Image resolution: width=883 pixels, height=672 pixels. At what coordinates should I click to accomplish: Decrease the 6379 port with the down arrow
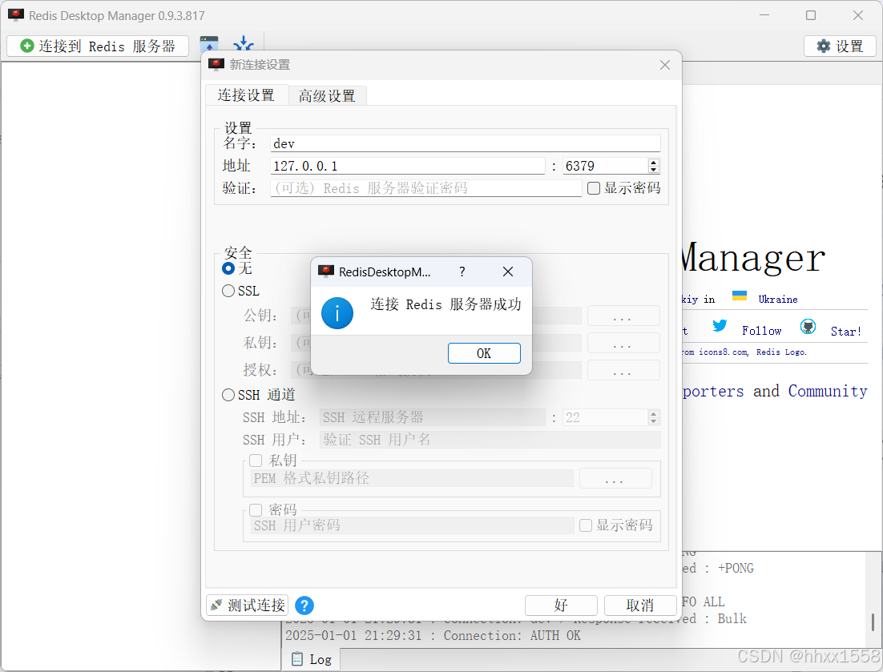653,170
